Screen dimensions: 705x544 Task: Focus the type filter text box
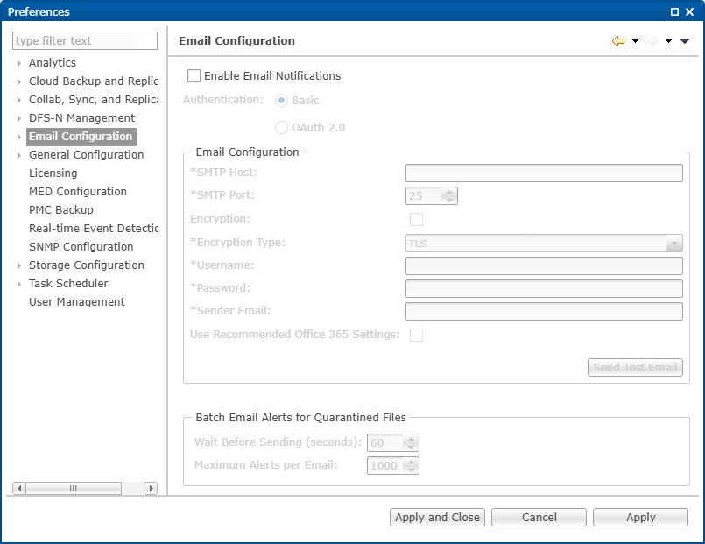tap(85, 41)
